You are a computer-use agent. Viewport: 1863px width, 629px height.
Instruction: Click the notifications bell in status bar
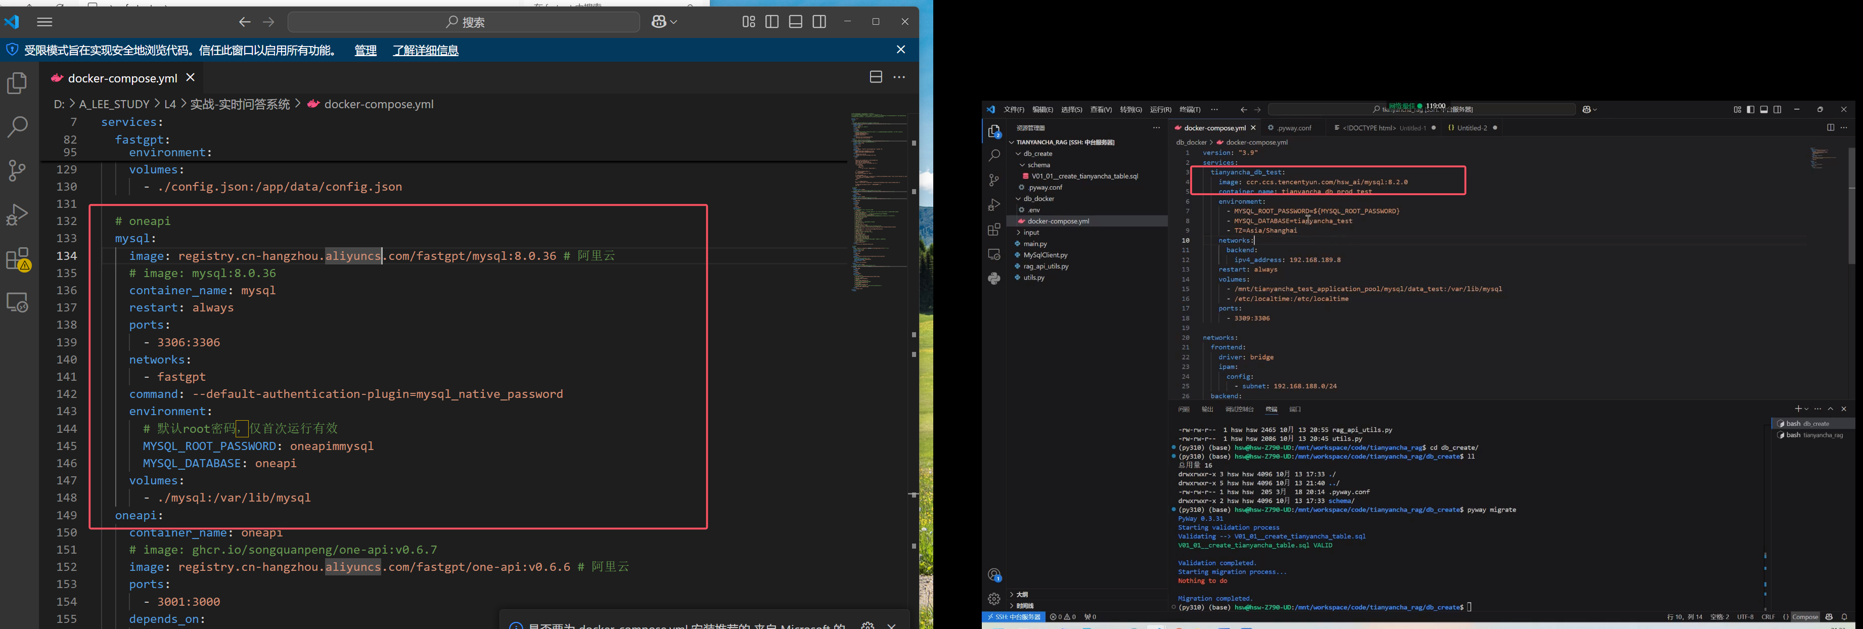pyautogui.click(x=1844, y=617)
